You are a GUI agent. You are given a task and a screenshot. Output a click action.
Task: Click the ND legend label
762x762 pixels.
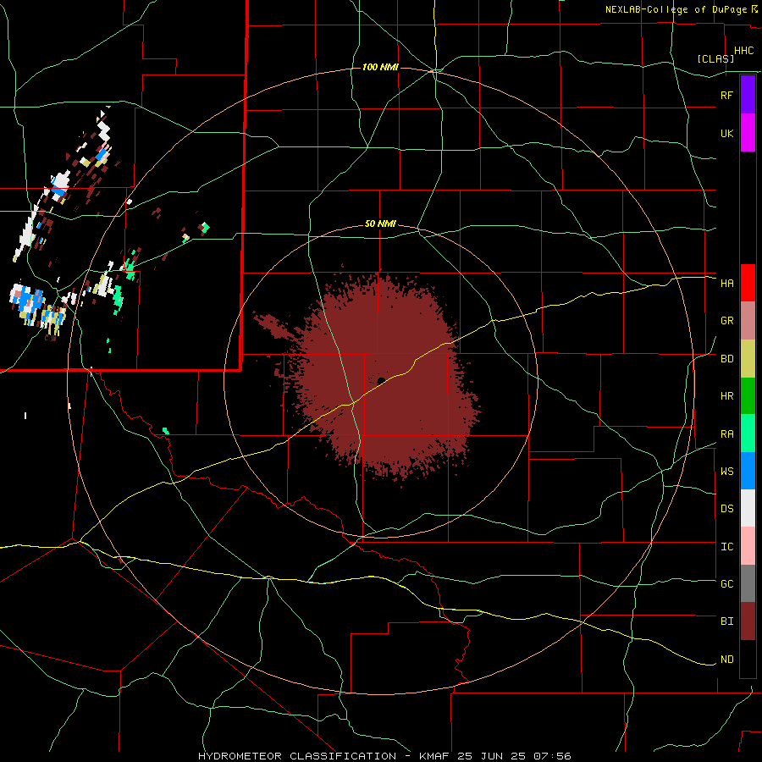pyautogui.click(x=726, y=659)
